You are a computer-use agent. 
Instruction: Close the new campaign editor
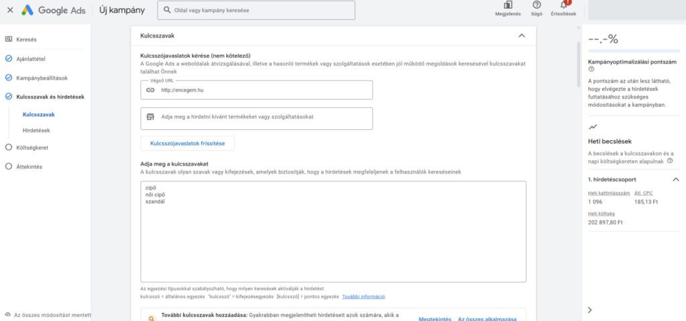[x=10, y=10]
